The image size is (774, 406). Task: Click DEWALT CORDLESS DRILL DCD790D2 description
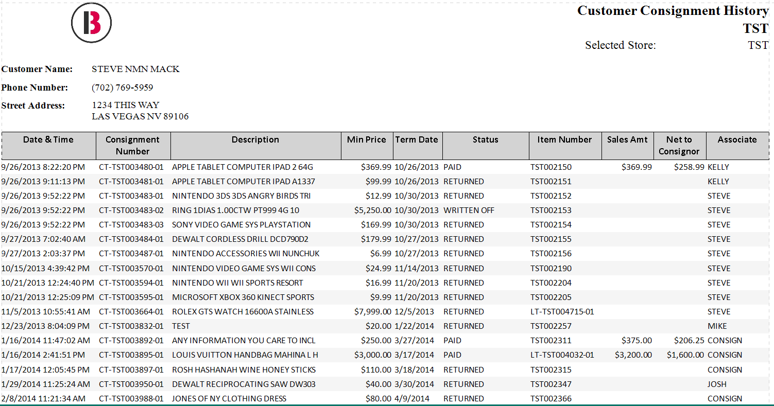click(x=240, y=239)
